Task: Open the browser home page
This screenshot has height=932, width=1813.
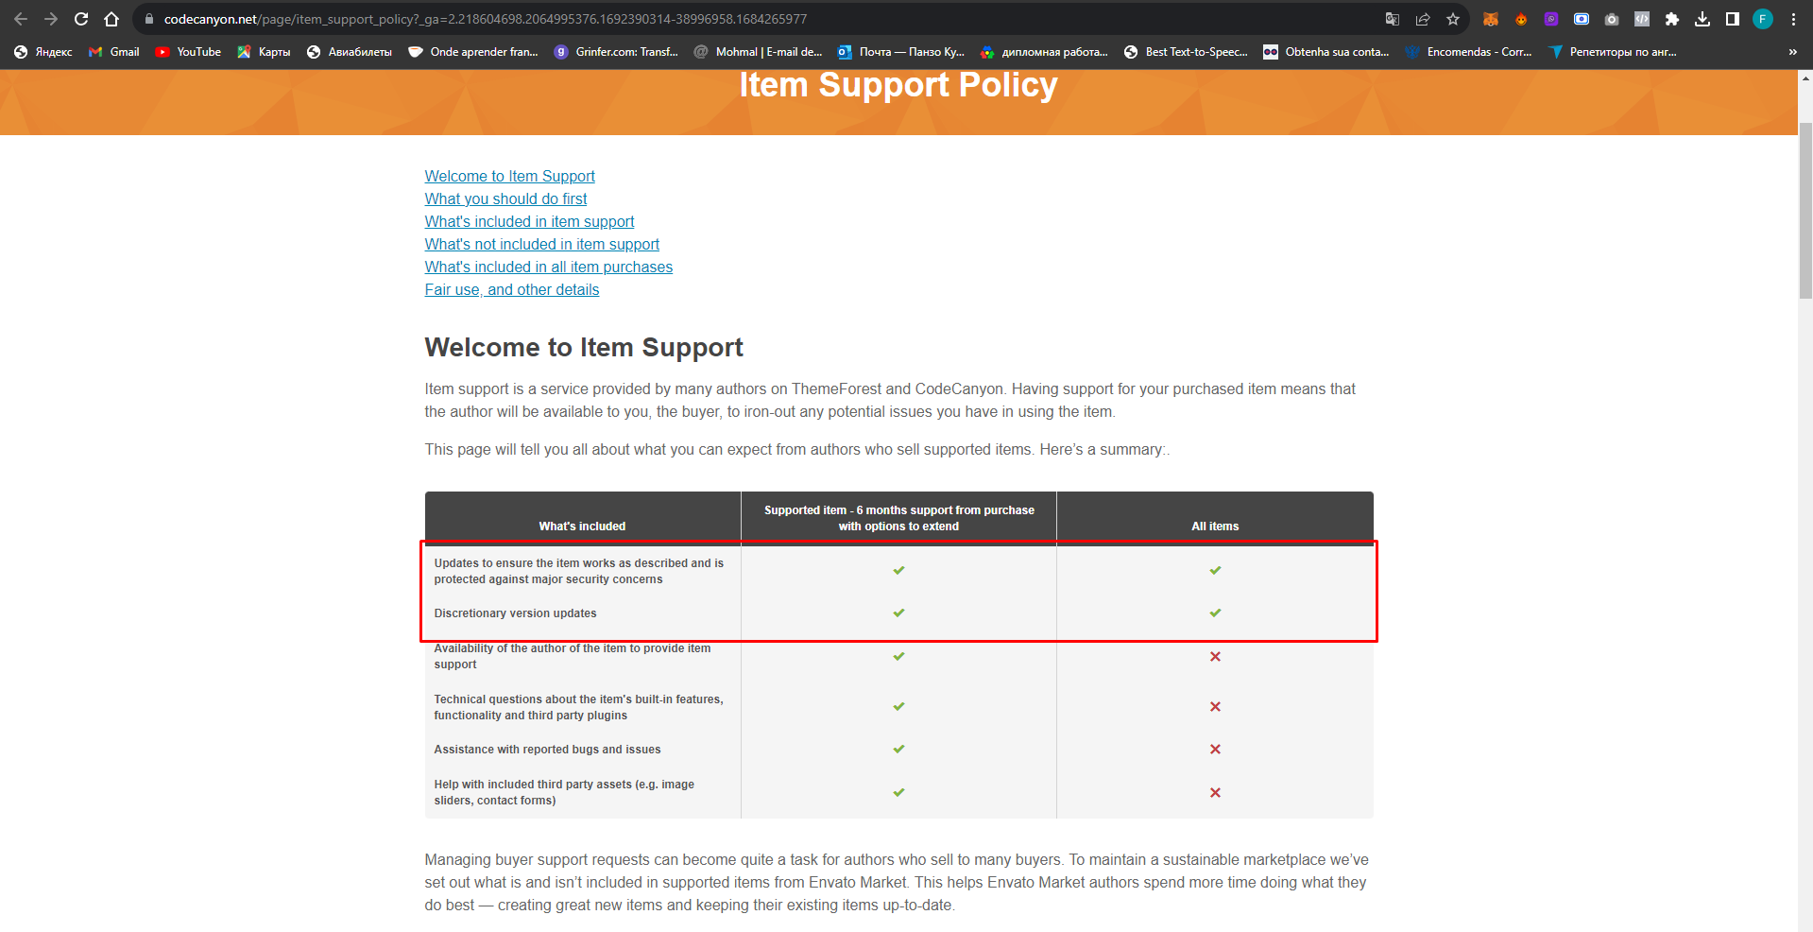Action: pos(111,19)
